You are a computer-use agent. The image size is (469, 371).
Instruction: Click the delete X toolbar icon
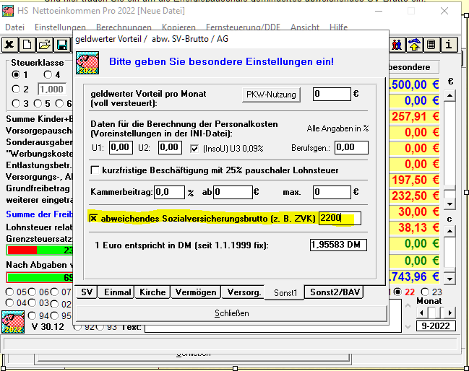tap(9, 45)
